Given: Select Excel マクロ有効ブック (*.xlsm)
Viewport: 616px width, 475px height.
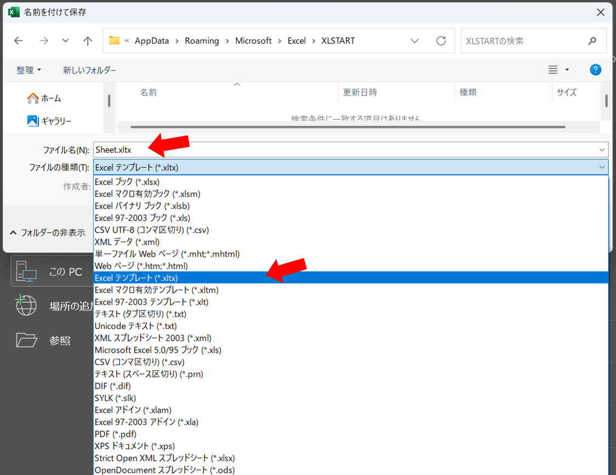Looking at the screenshot, I should click(x=350, y=194).
